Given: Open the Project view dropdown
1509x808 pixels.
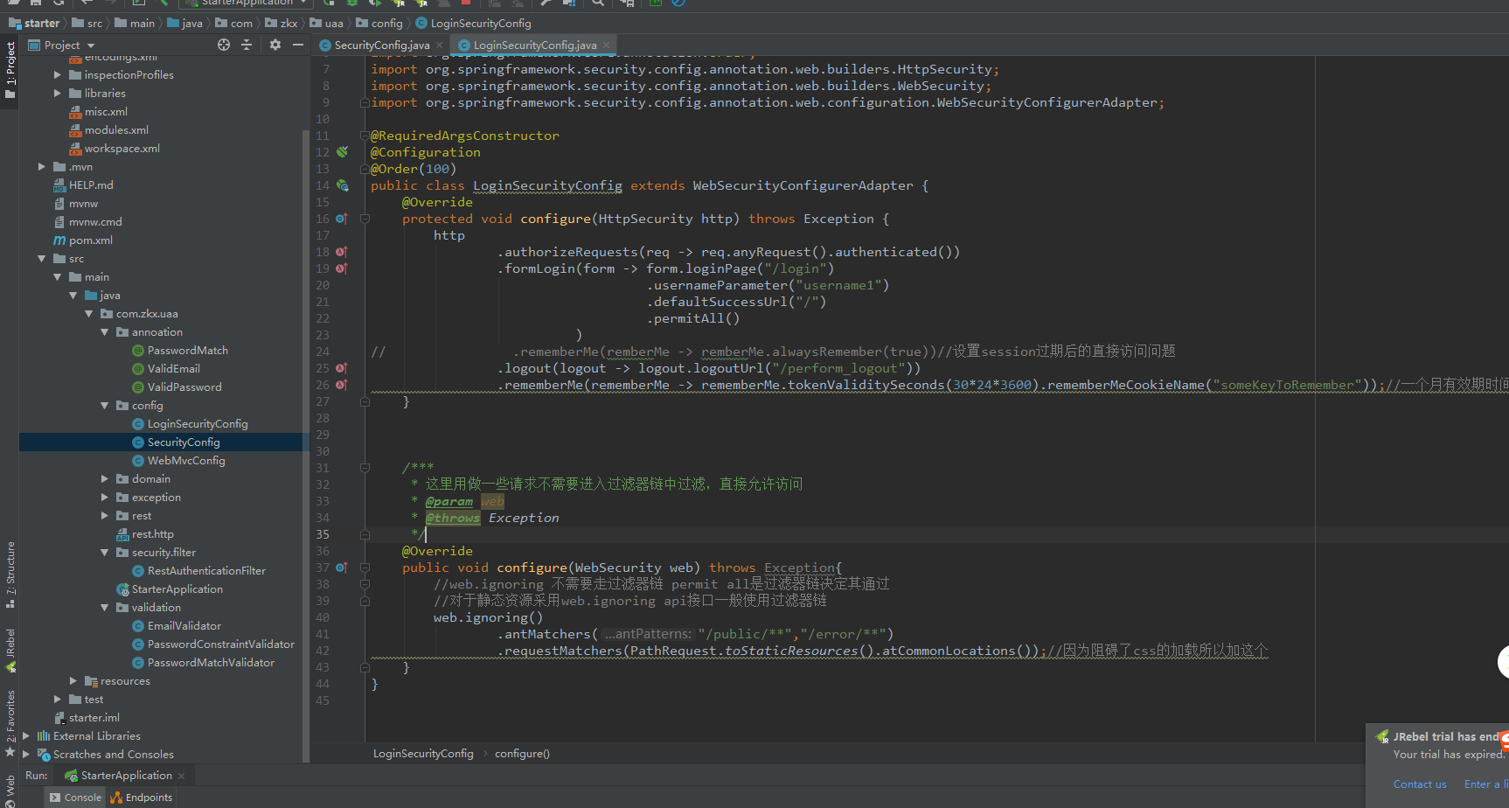Looking at the screenshot, I should pyautogui.click(x=91, y=45).
